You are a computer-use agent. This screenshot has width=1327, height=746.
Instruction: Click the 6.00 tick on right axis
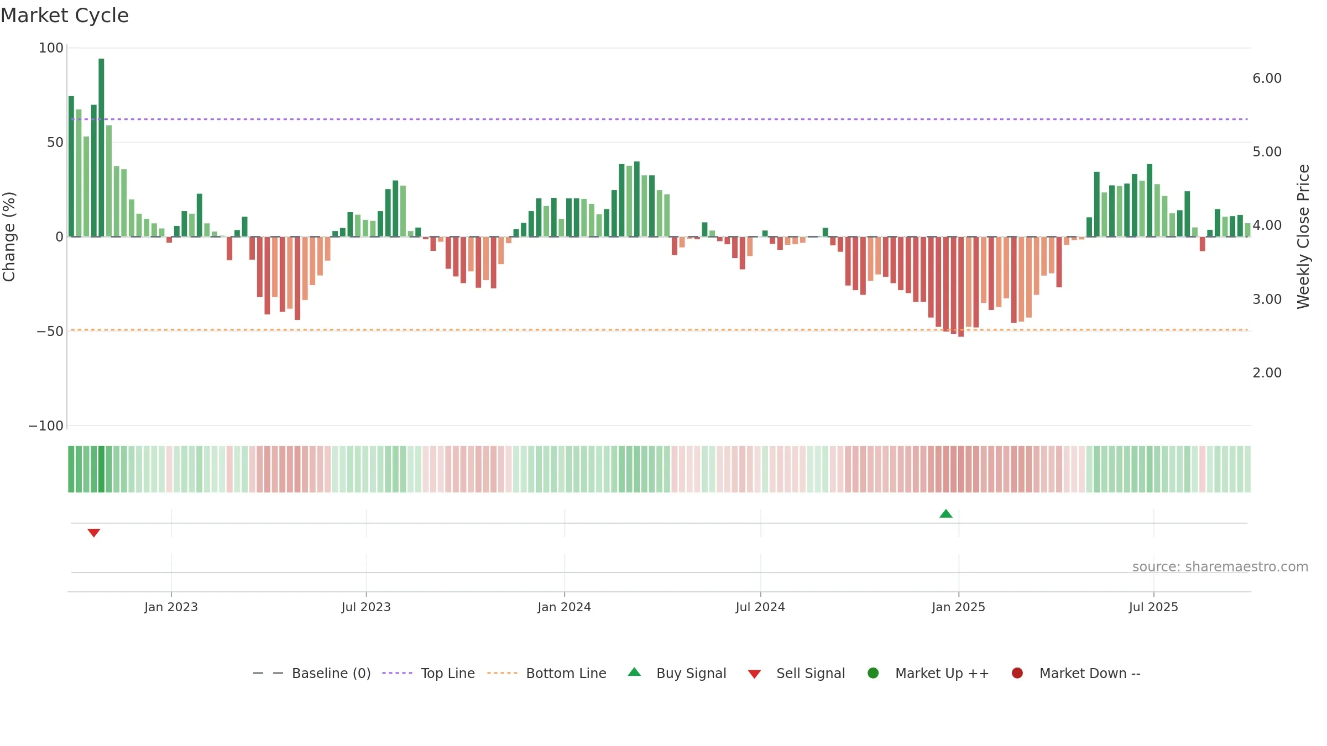pos(1267,78)
